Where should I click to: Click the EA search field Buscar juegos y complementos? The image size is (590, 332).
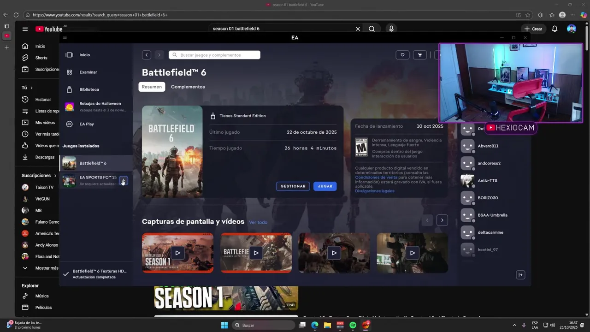(x=214, y=55)
